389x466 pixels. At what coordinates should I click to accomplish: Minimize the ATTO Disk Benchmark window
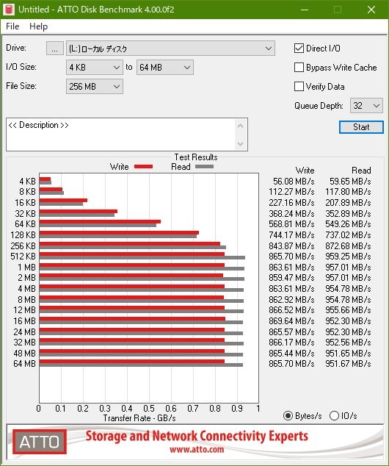click(x=305, y=10)
